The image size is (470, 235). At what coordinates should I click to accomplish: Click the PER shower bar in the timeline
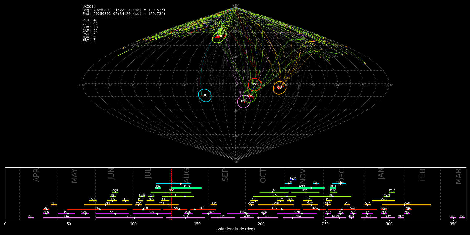178,196
